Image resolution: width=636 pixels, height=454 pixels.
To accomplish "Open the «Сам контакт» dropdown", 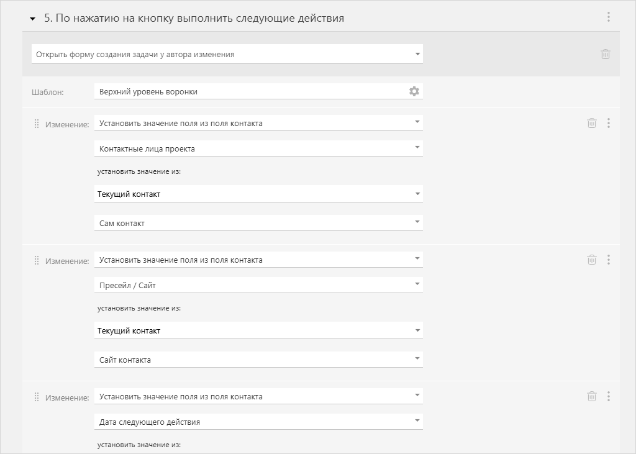I will [x=258, y=223].
